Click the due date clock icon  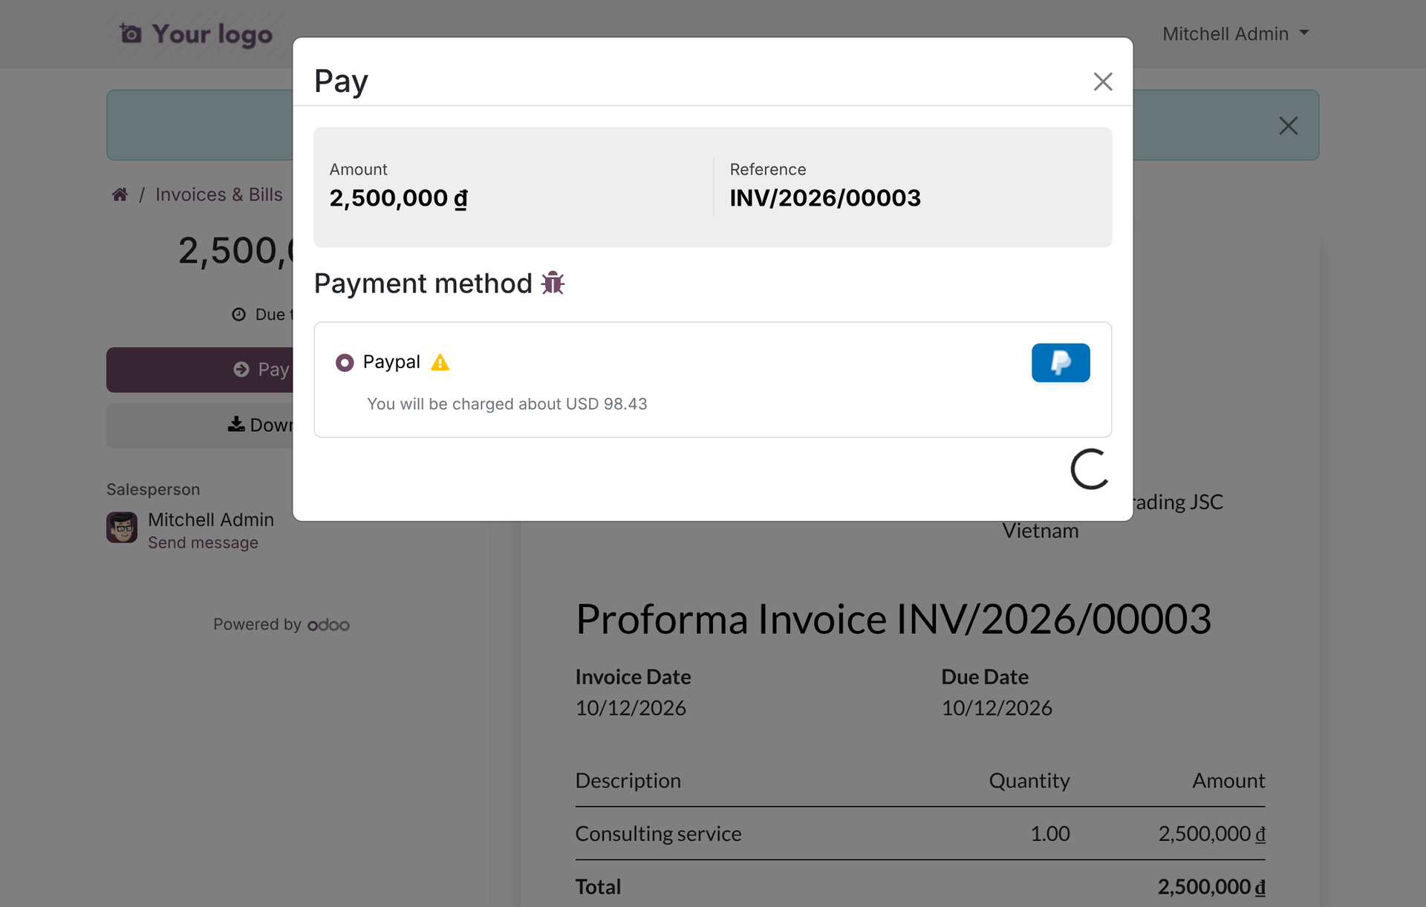coord(238,315)
